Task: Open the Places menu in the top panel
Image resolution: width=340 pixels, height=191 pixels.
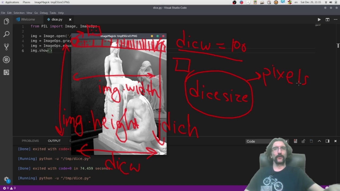Action: point(26,2)
